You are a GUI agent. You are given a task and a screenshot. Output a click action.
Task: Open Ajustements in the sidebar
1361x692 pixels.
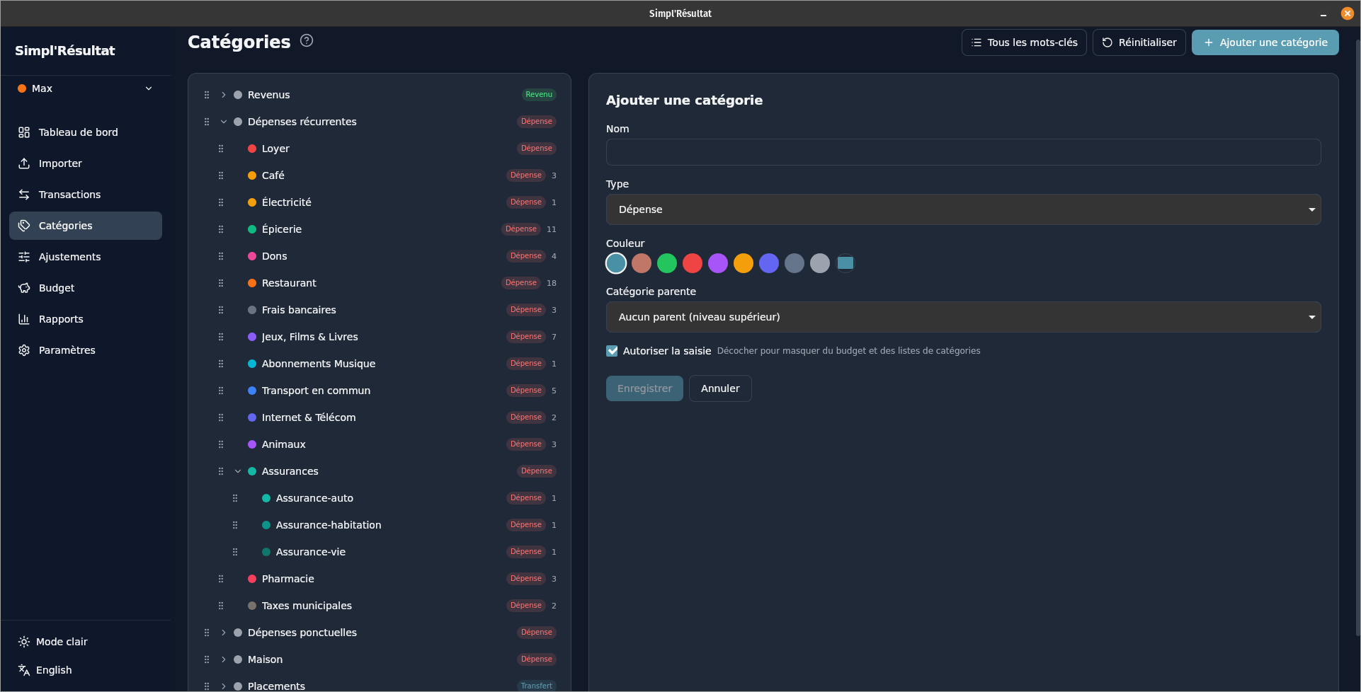tap(69, 257)
